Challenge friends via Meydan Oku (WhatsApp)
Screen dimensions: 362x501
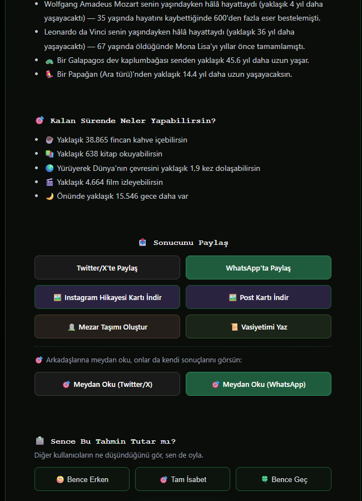click(259, 384)
